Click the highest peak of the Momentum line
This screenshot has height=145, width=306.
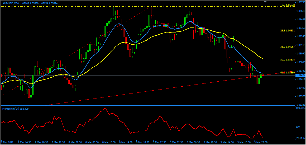105,108
